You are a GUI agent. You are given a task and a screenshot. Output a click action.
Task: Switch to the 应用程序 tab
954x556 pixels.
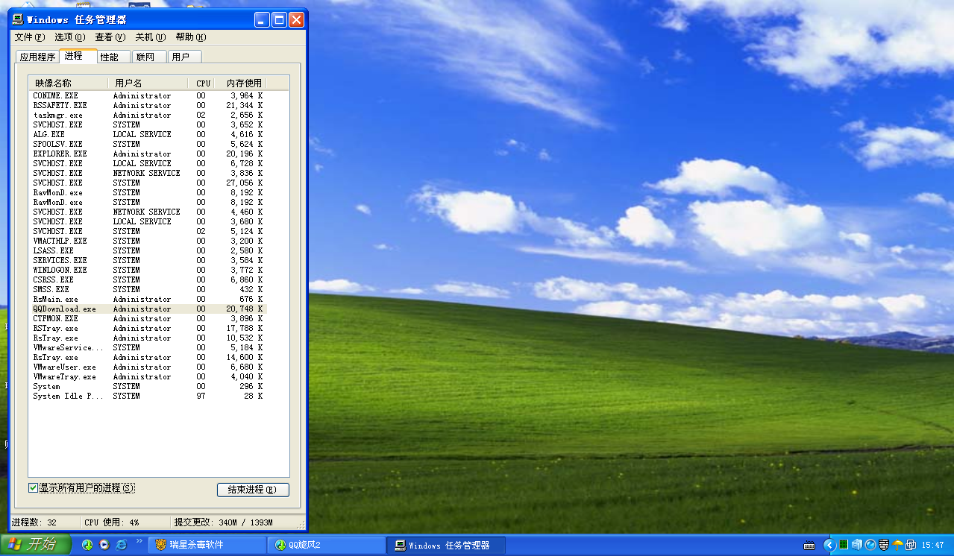tap(37, 57)
